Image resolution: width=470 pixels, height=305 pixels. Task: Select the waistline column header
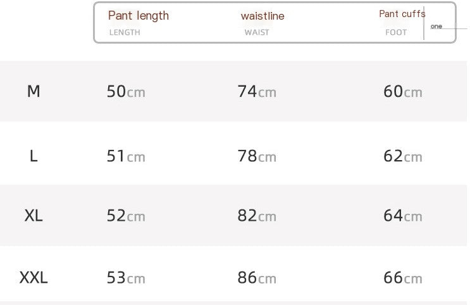coord(263,16)
